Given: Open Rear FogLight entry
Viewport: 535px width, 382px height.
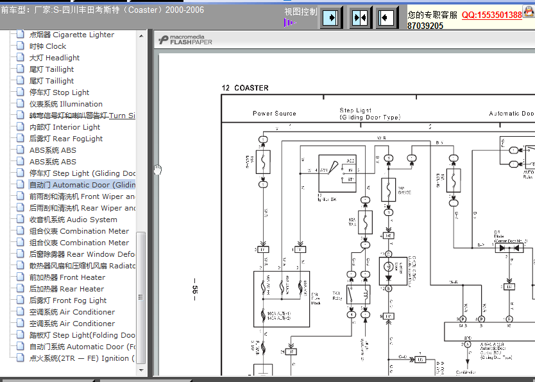Looking at the screenshot, I should (66, 139).
